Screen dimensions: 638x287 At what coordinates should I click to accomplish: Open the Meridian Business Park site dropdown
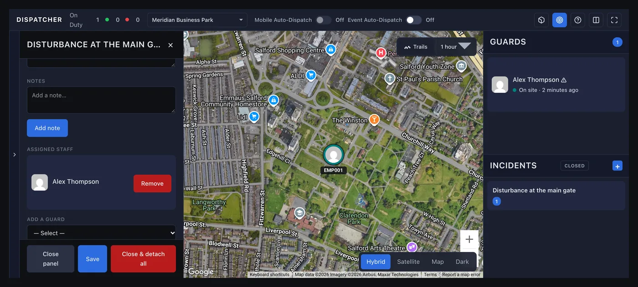pos(197,20)
